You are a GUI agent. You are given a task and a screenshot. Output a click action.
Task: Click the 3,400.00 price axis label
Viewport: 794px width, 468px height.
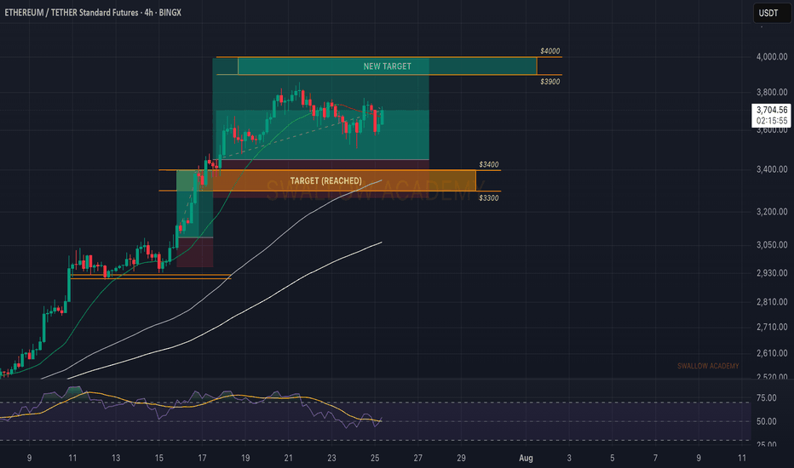click(x=772, y=169)
